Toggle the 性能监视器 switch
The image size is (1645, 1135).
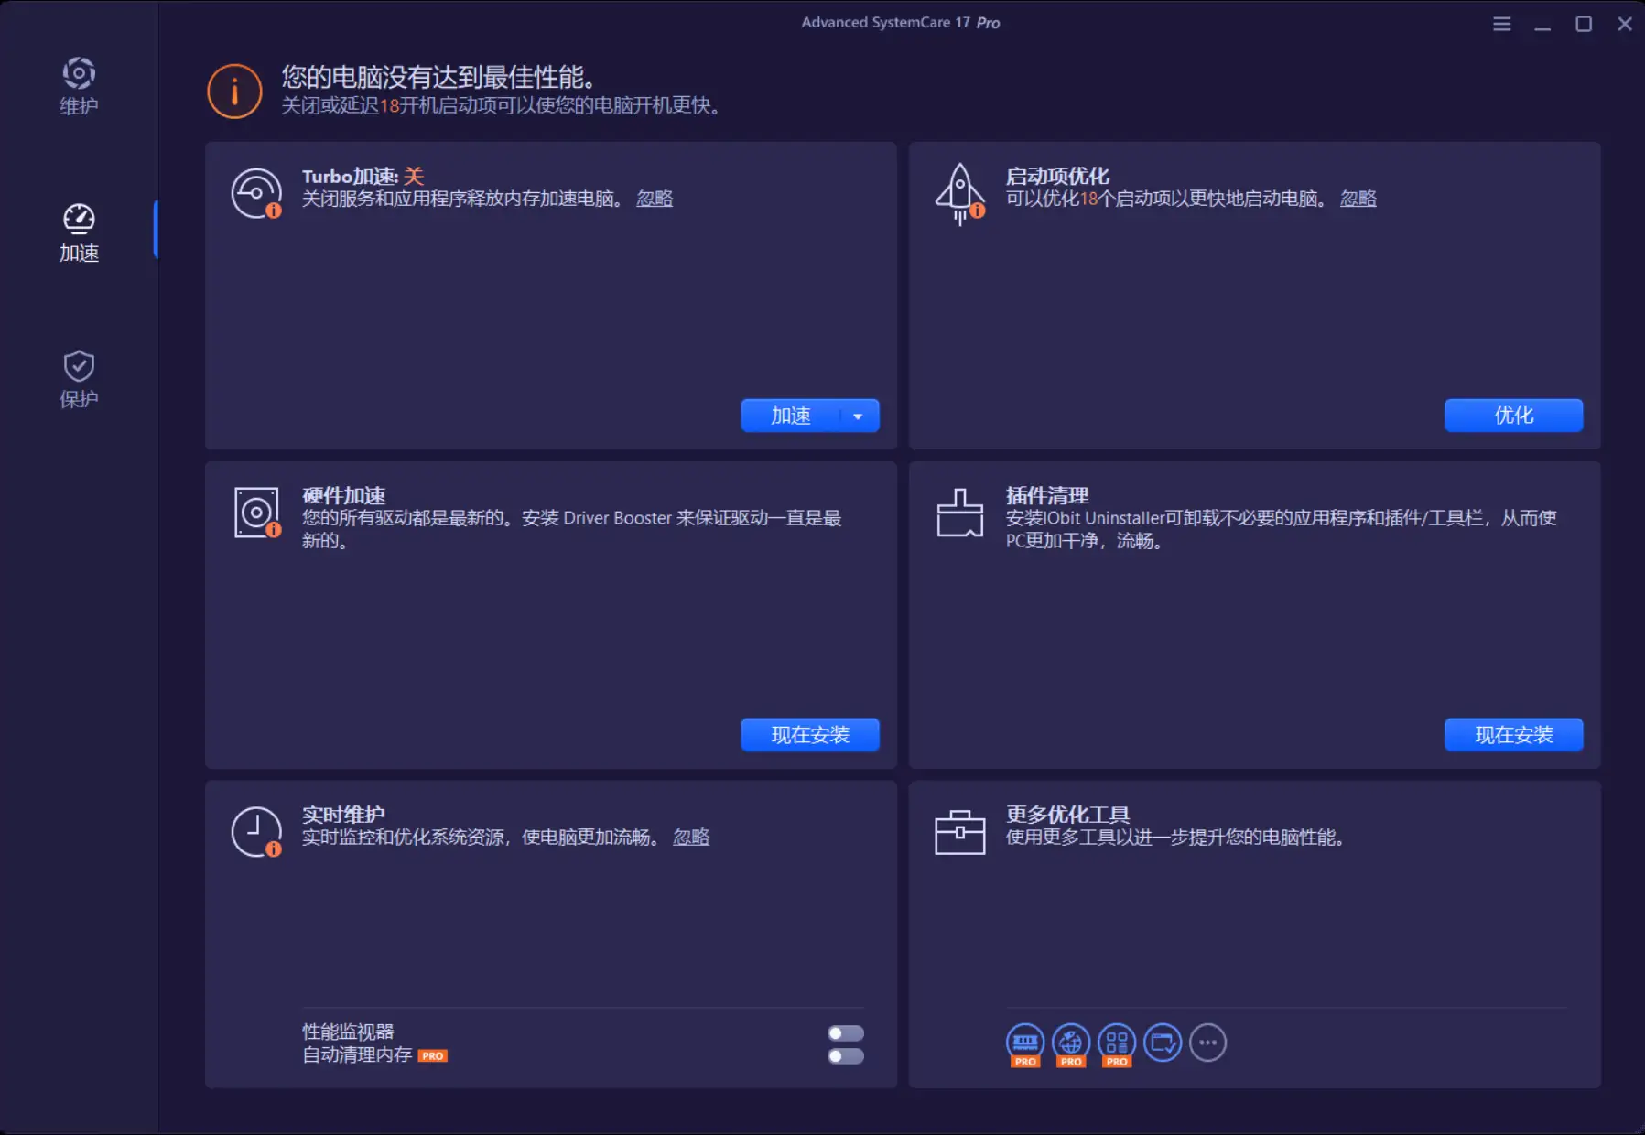coord(846,1033)
